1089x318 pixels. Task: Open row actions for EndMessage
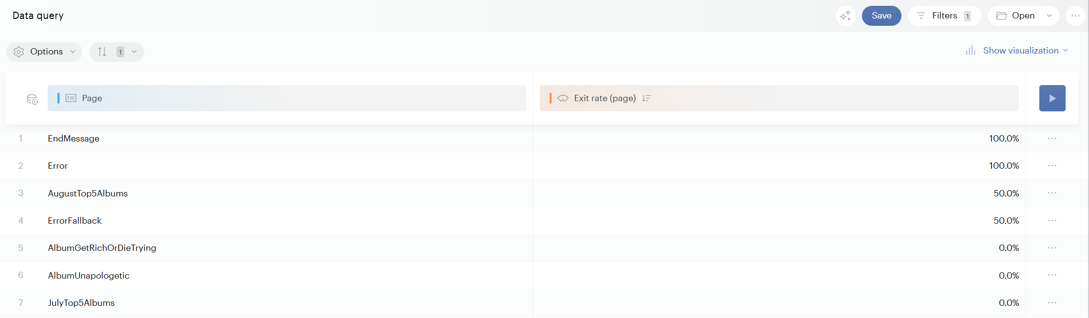click(1052, 139)
